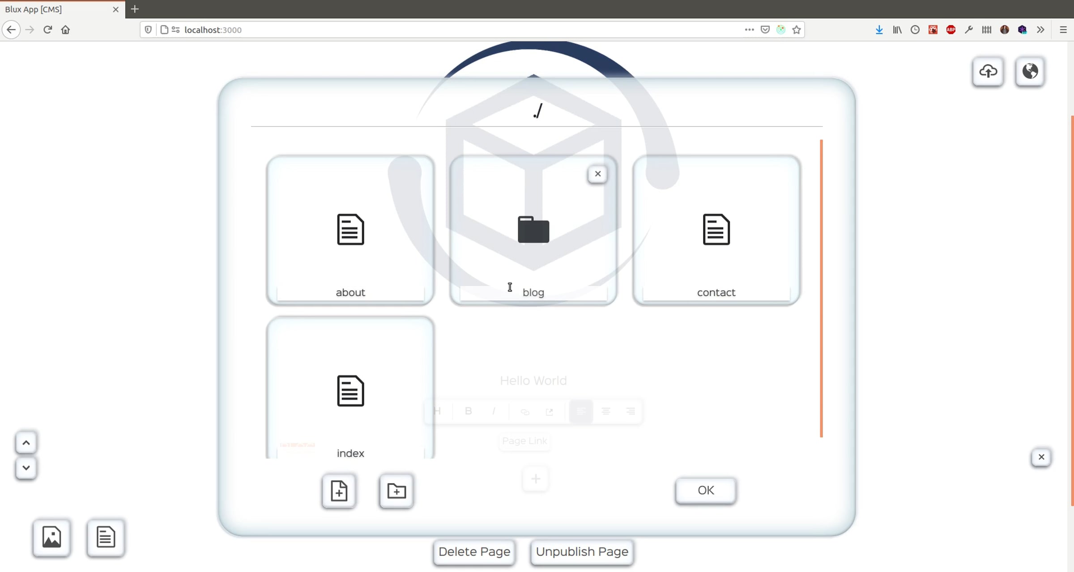Pick the index page document icon
The width and height of the screenshot is (1074, 572).
click(x=350, y=391)
